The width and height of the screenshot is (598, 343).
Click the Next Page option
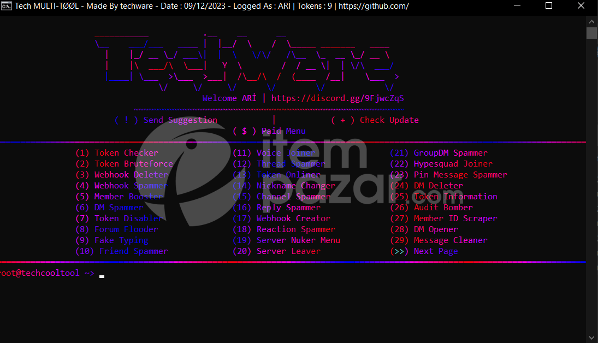click(424, 251)
